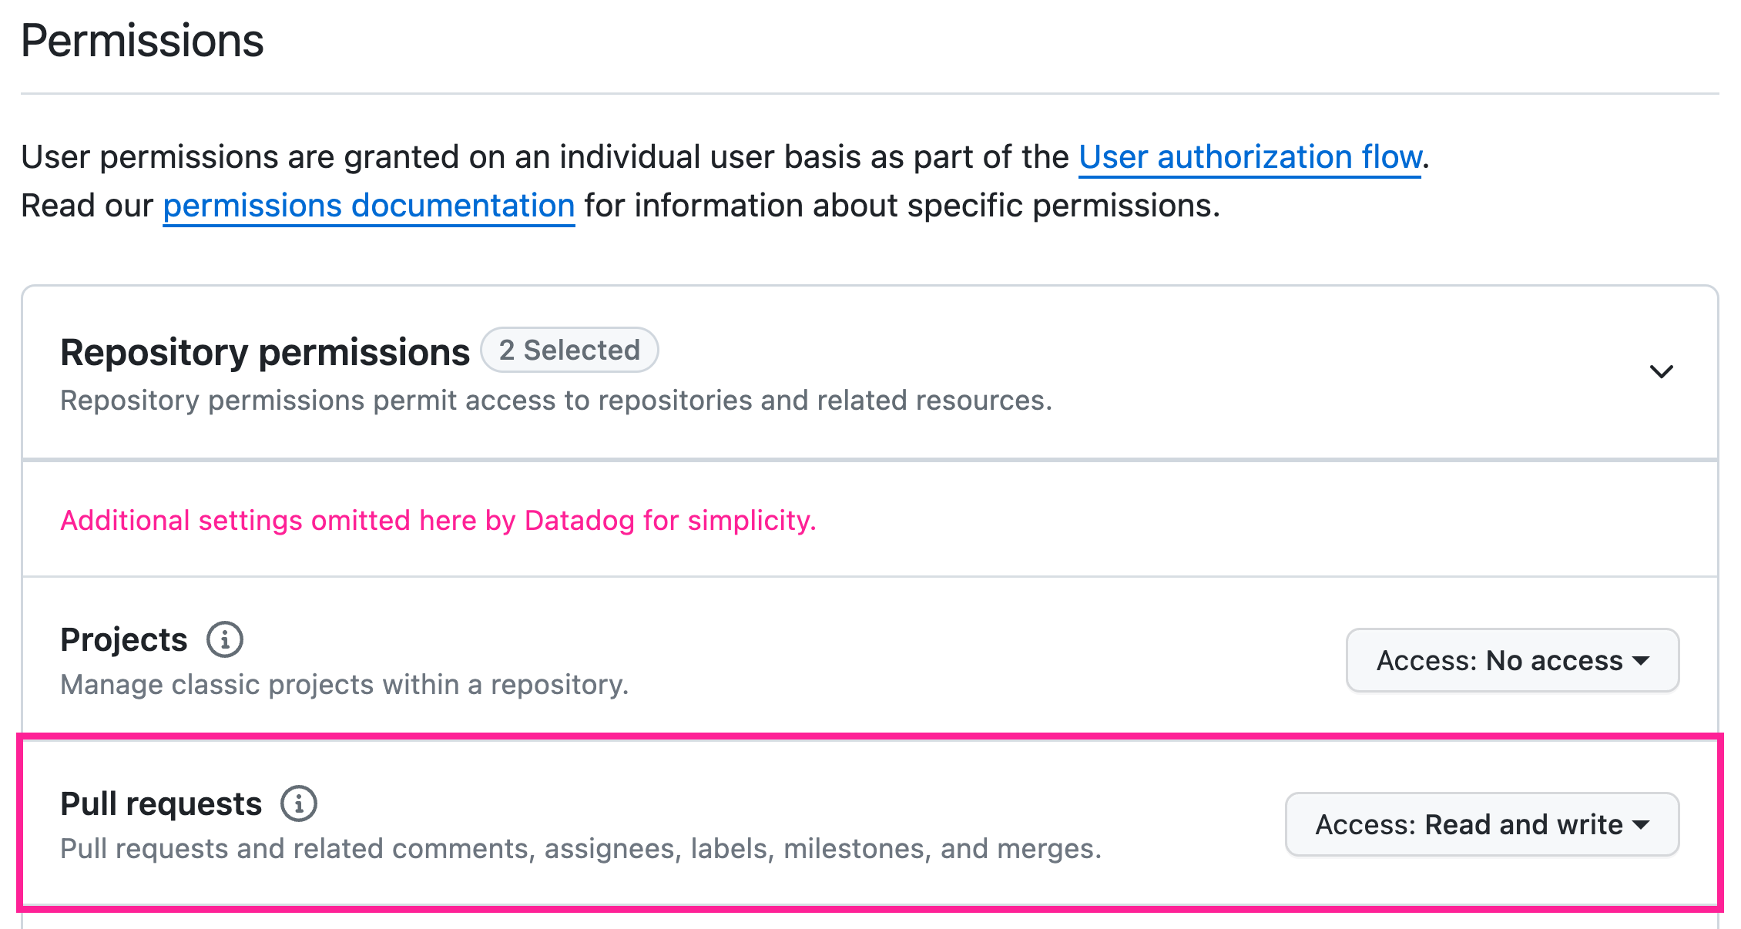Viewport: 1741px width, 929px height.
Task: Open the User authorization flow link
Action: click(1250, 157)
